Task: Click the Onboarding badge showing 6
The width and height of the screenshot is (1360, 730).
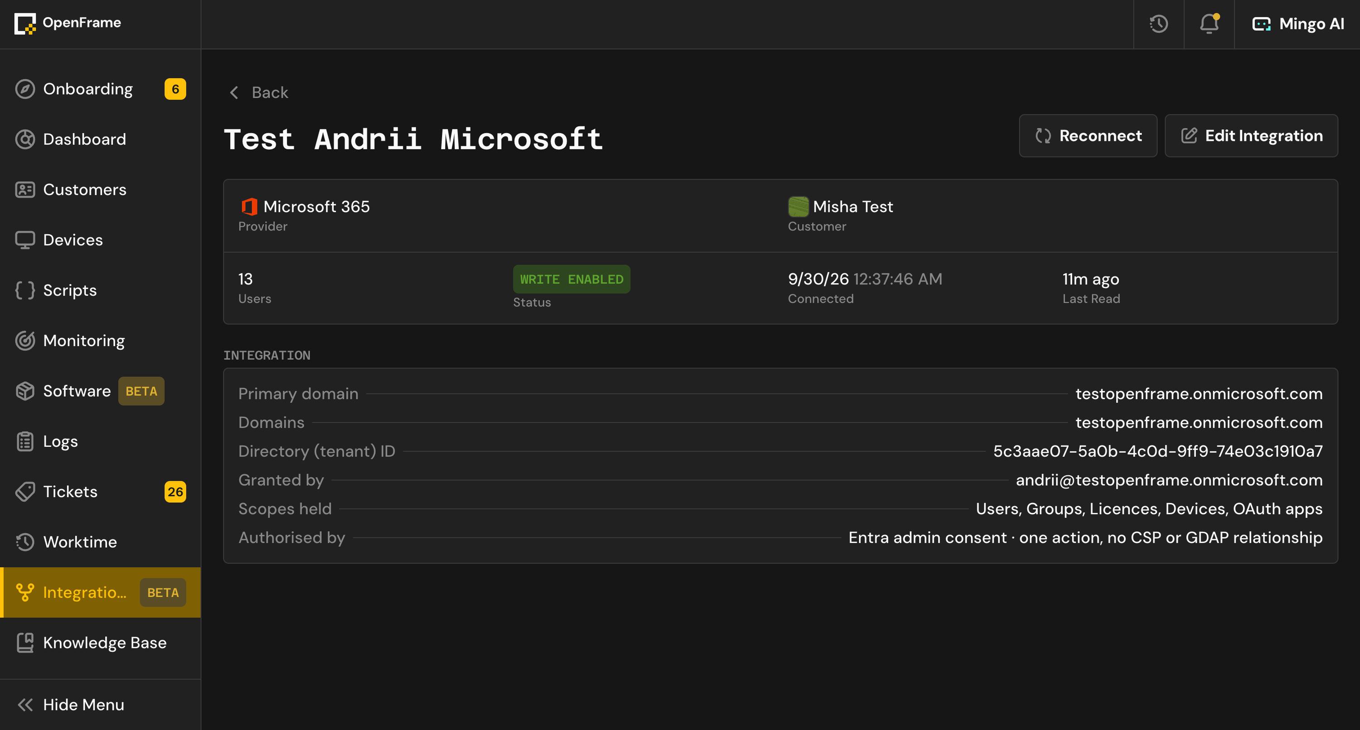Action: 175,89
